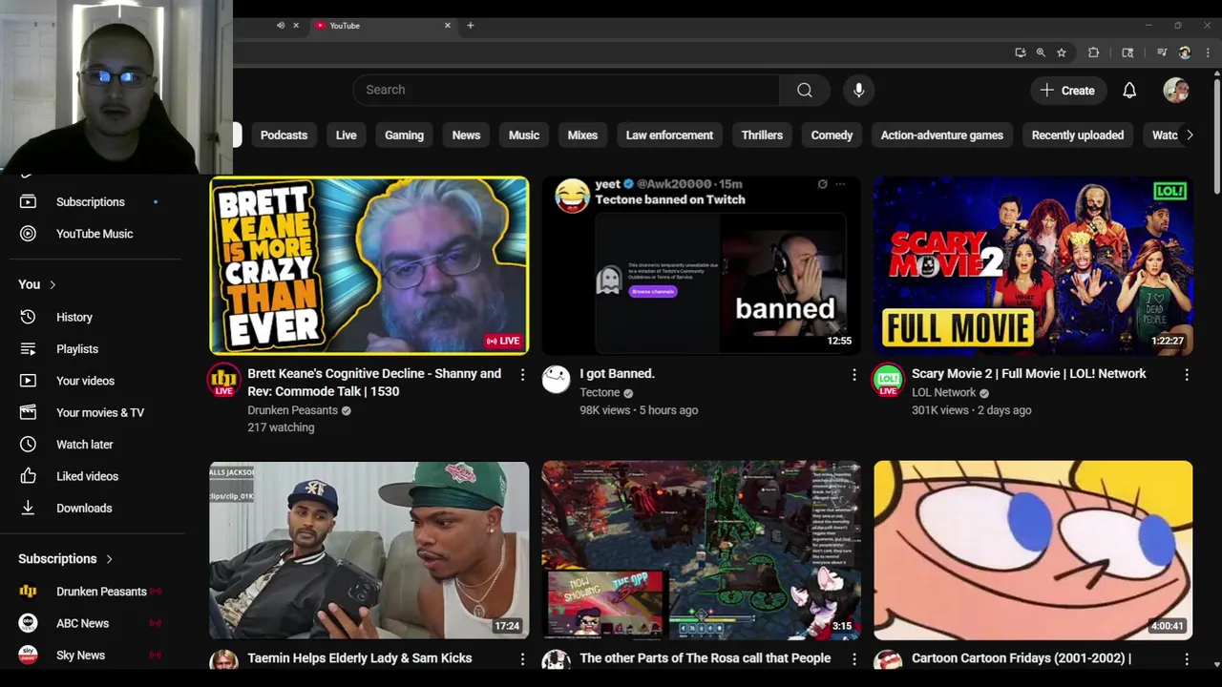
Task: Close the YouTube browser tab
Action: pyautogui.click(x=447, y=26)
